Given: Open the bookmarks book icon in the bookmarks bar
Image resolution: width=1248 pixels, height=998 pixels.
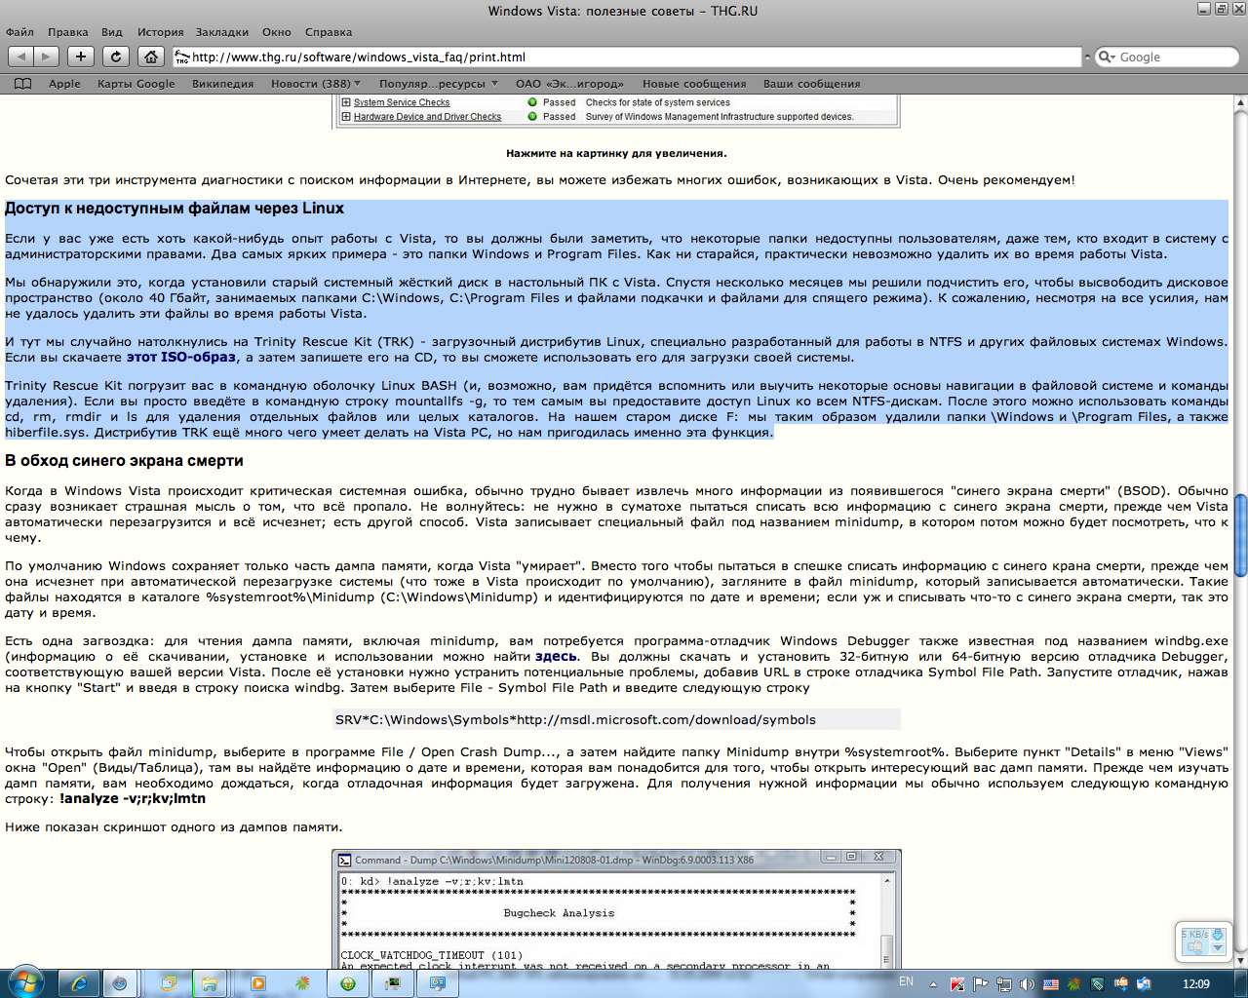Looking at the screenshot, I should [23, 84].
